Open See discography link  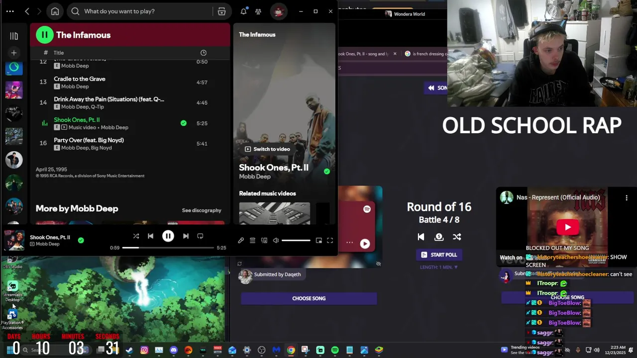click(202, 210)
